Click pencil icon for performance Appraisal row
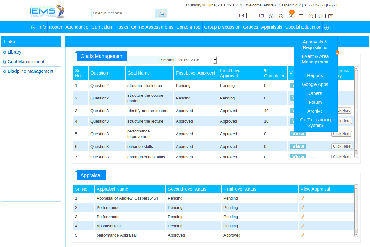370x247 pixels. (303, 235)
